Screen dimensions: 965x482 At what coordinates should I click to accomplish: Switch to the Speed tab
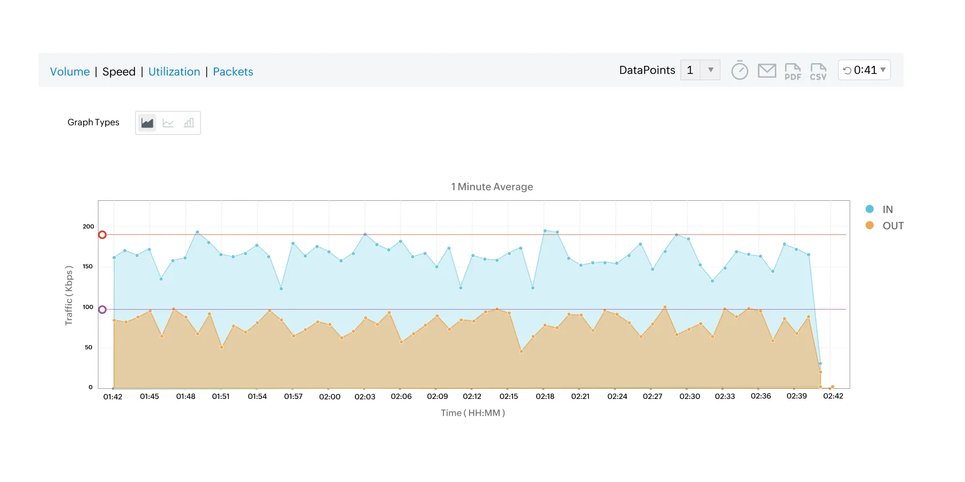[119, 71]
